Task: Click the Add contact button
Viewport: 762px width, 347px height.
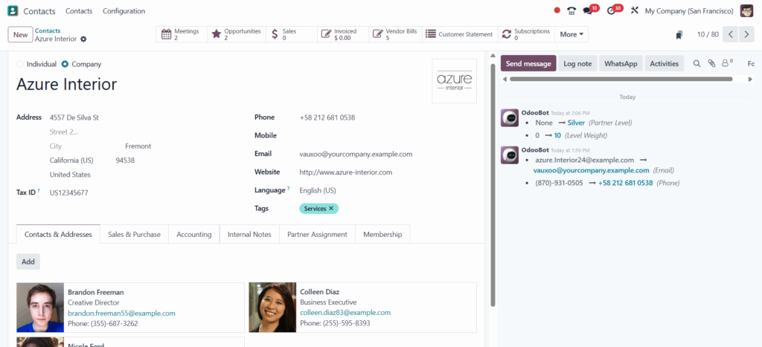Action: (x=28, y=262)
